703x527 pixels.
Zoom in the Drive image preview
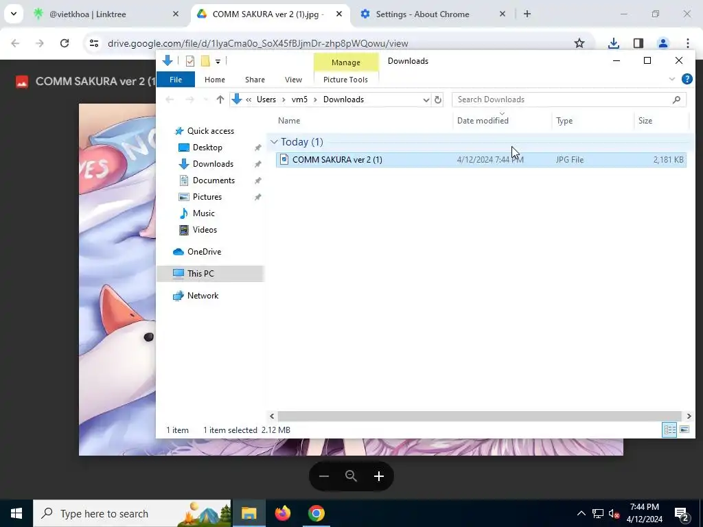(x=379, y=476)
